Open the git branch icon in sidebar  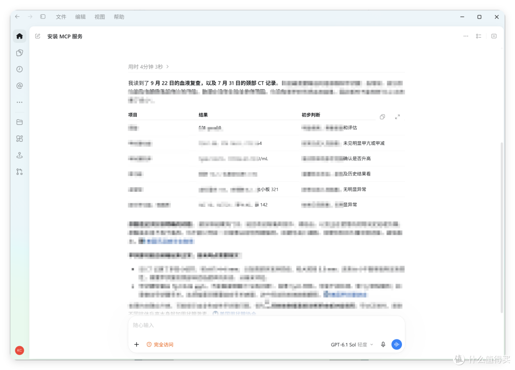click(x=20, y=172)
